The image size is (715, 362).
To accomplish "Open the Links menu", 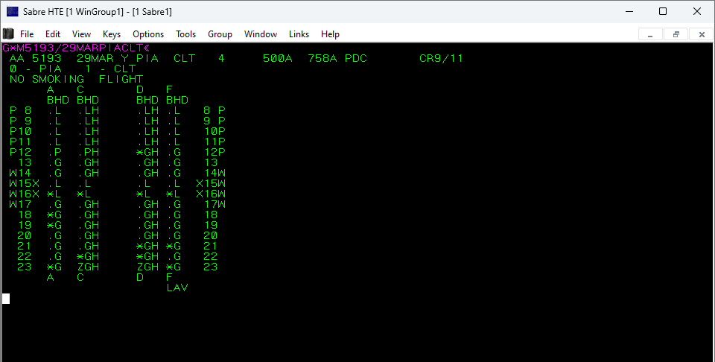I will (x=299, y=34).
